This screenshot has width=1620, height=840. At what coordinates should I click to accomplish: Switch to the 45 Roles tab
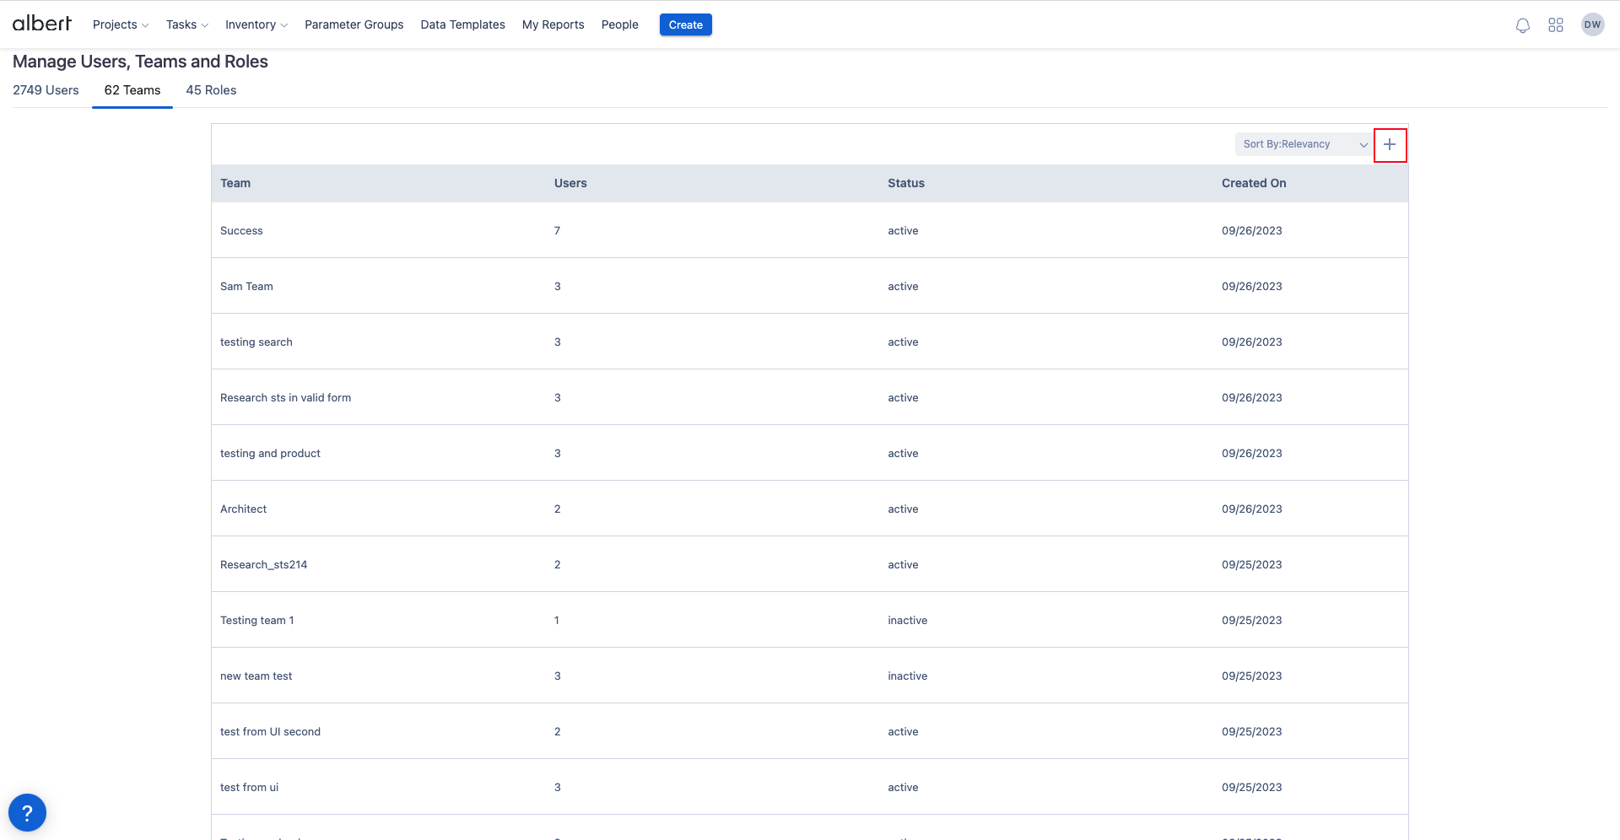point(211,90)
